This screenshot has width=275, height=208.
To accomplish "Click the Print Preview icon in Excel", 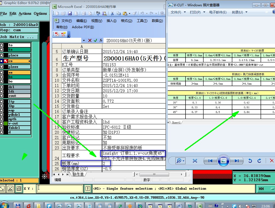I will tap(90, 13).
